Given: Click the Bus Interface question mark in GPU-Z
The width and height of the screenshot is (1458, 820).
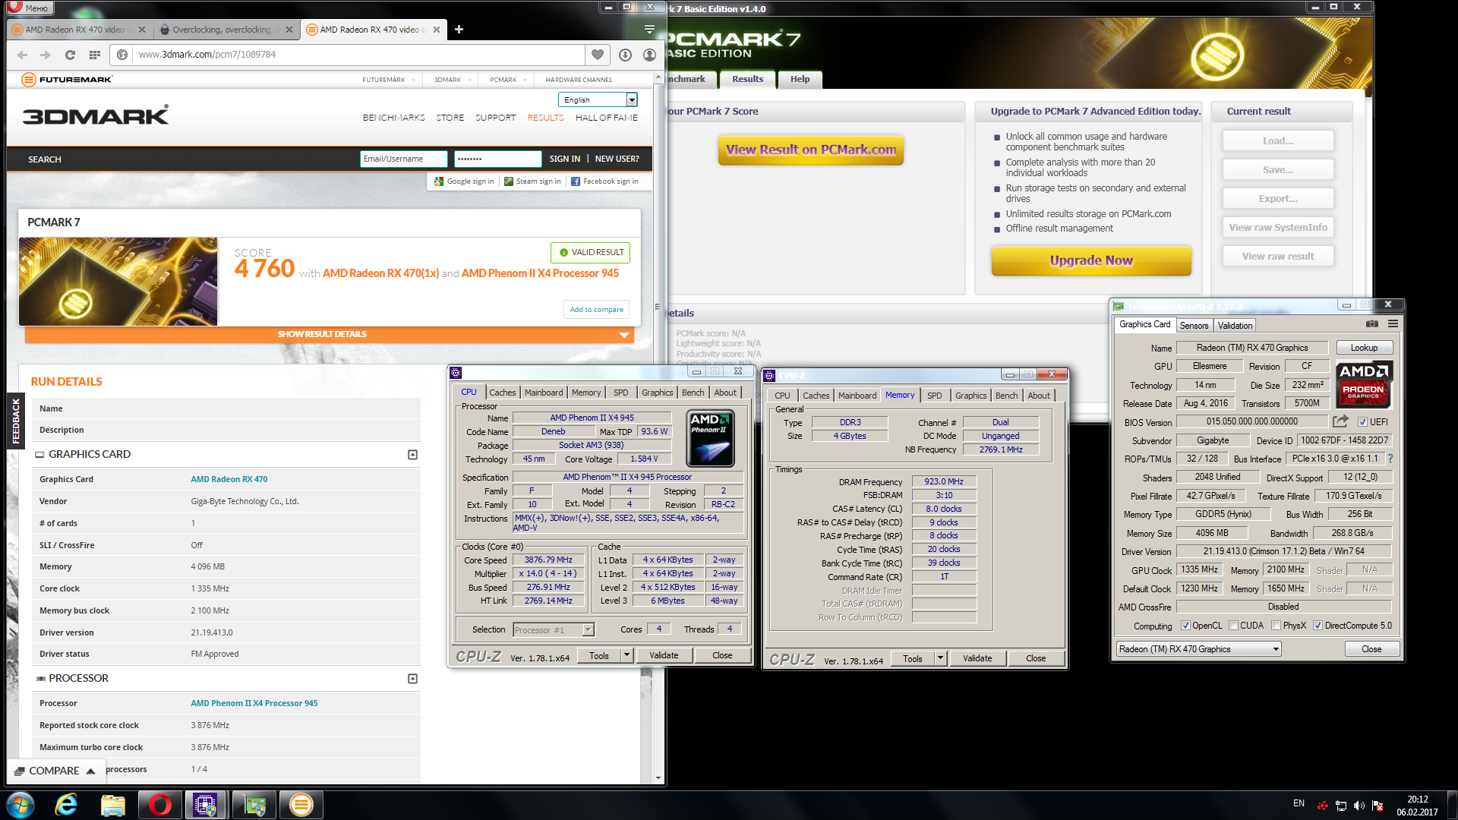Looking at the screenshot, I should [1391, 459].
